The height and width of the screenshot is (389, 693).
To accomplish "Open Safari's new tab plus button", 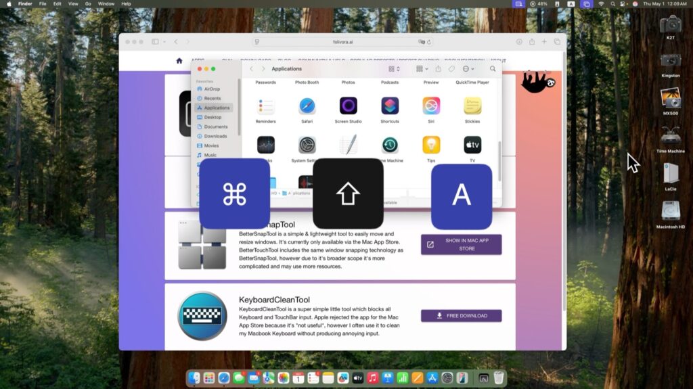I will (x=544, y=41).
